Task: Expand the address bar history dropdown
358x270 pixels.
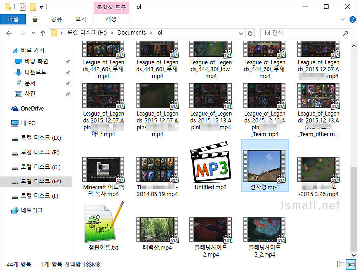Action: 241,33
